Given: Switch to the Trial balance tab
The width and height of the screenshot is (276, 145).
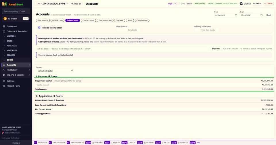Looking at the screenshot, I should (43, 20).
